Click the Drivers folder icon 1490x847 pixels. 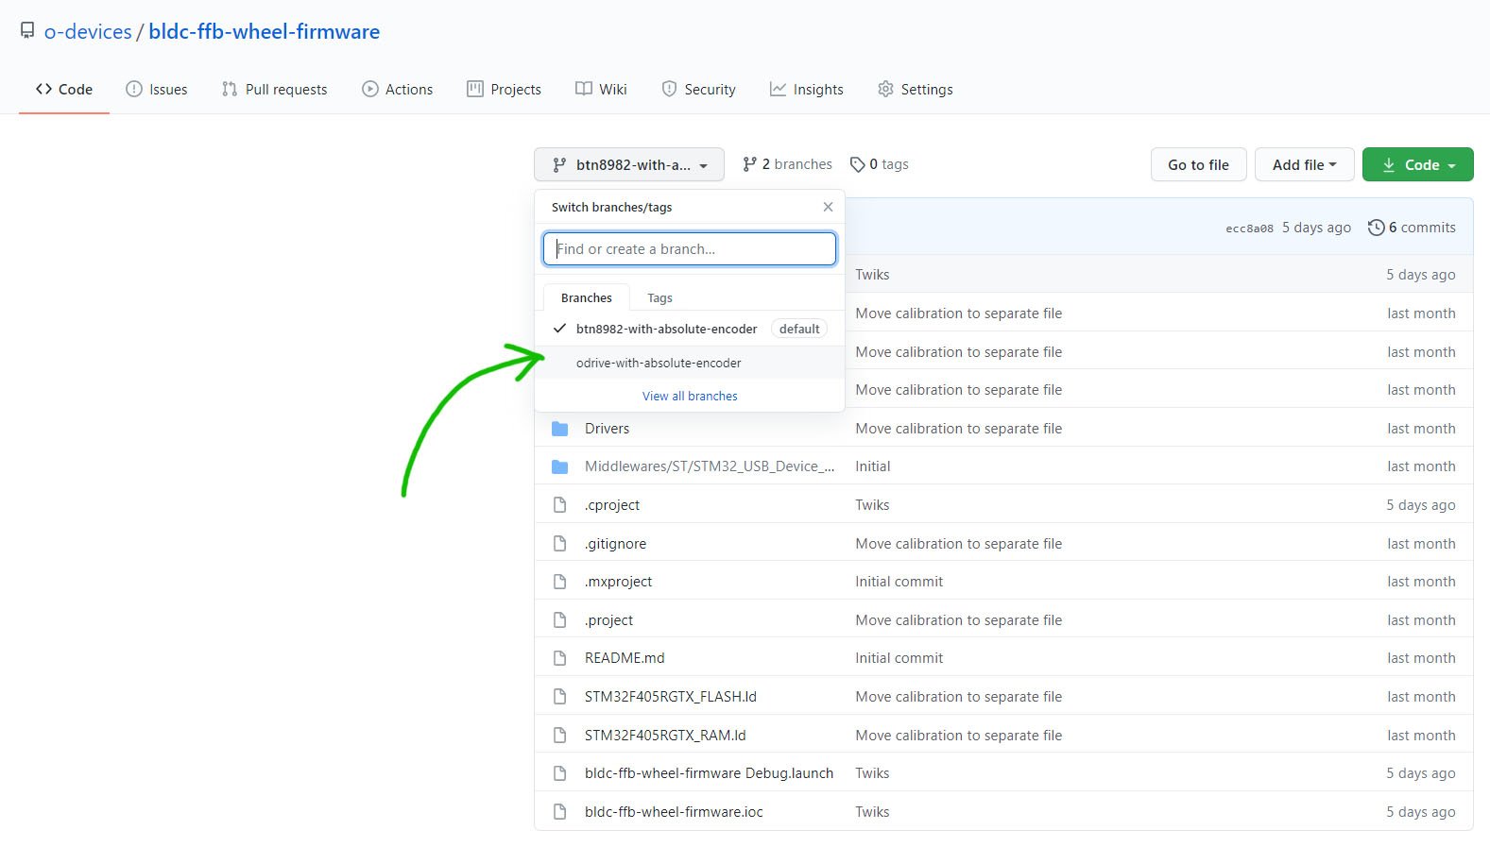(x=559, y=429)
